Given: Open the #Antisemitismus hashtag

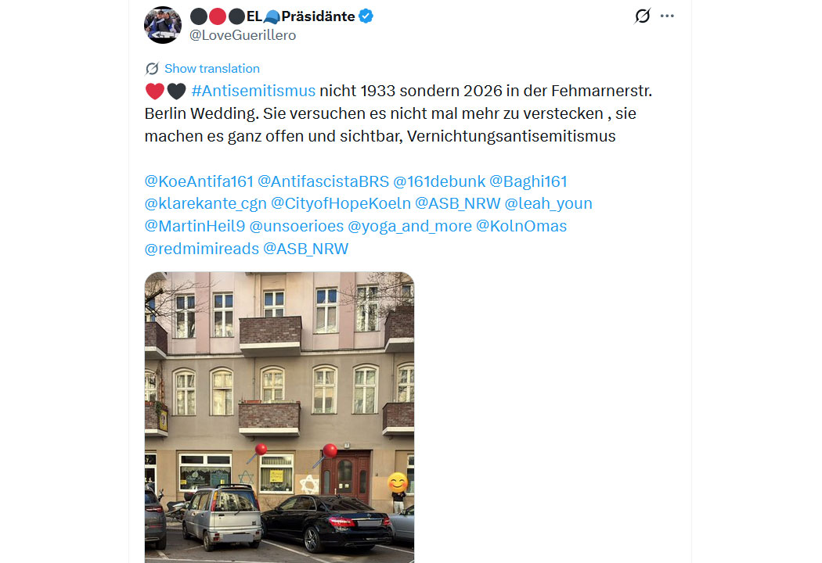Looking at the screenshot, I should 253,91.
